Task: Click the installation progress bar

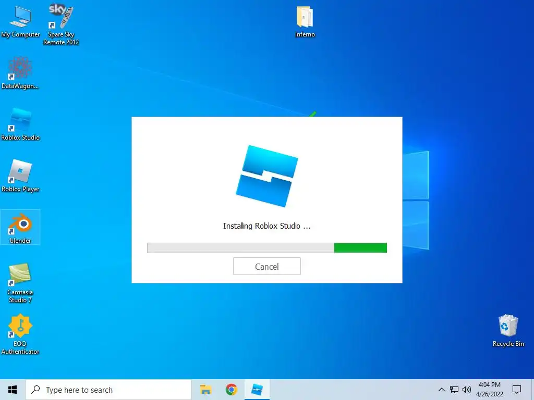Action: pyautogui.click(x=266, y=248)
